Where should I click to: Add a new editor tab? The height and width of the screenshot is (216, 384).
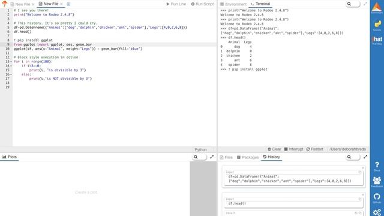tap(68, 4)
